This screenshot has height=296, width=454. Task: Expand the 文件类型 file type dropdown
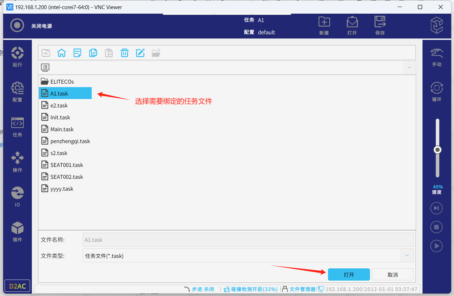click(x=407, y=256)
